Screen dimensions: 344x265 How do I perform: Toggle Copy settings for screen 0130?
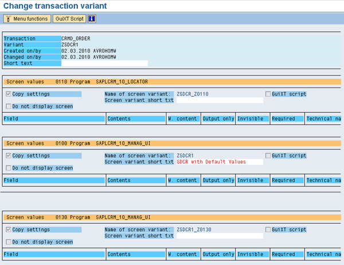[x=8, y=229]
